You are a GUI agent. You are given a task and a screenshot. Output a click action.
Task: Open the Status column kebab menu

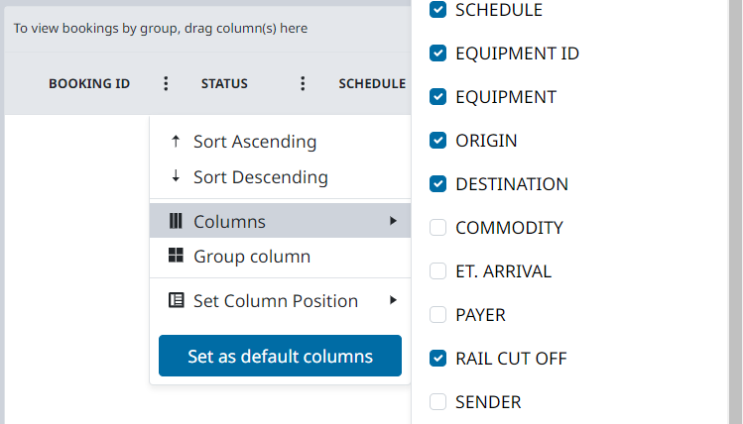303,84
